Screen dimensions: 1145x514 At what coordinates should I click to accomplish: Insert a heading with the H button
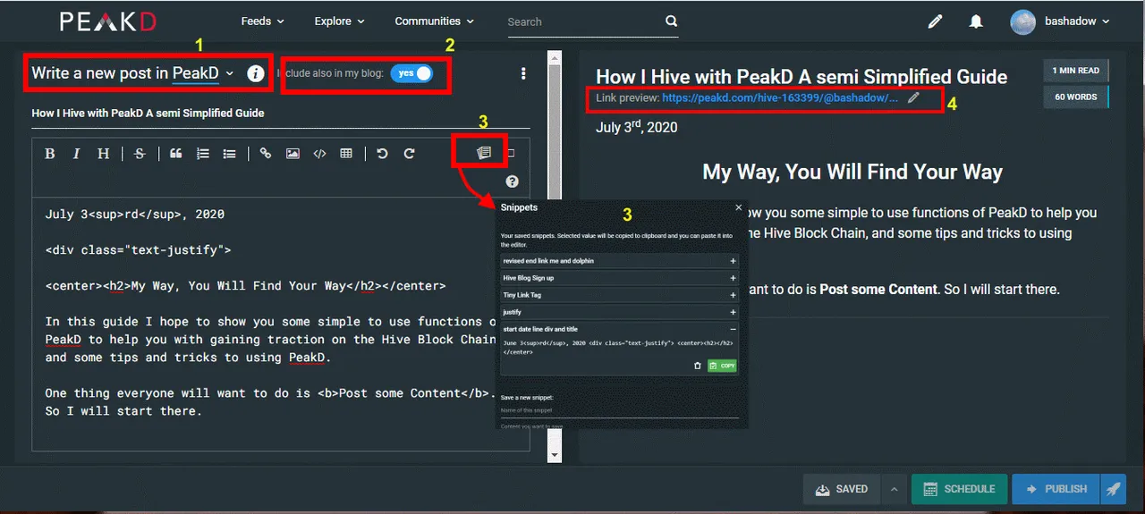(x=104, y=154)
